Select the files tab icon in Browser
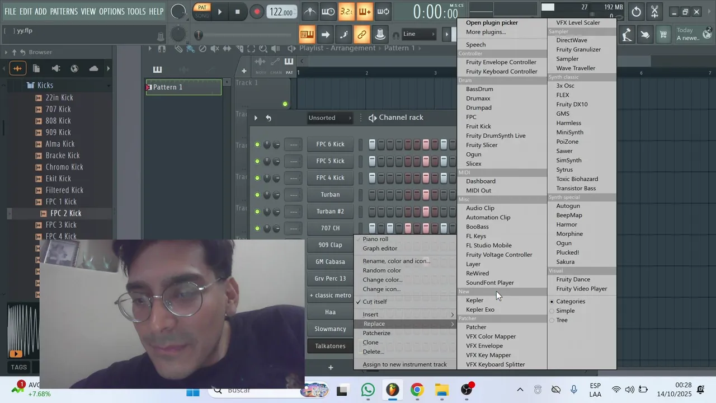Screen dimensions: 716x403 point(36,68)
